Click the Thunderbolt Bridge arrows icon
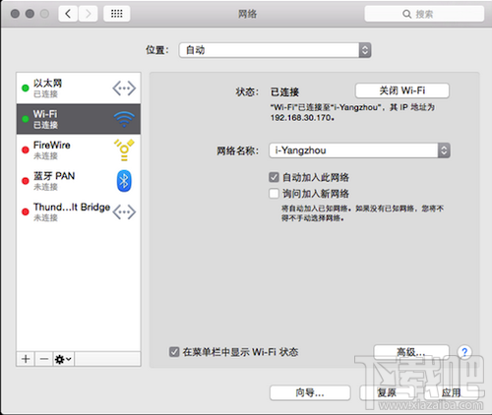This screenshot has height=415, width=492. coord(124,211)
